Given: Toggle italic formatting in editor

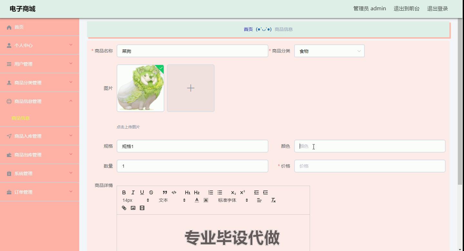Looking at the screenshot, I should (x=133, y=192).
